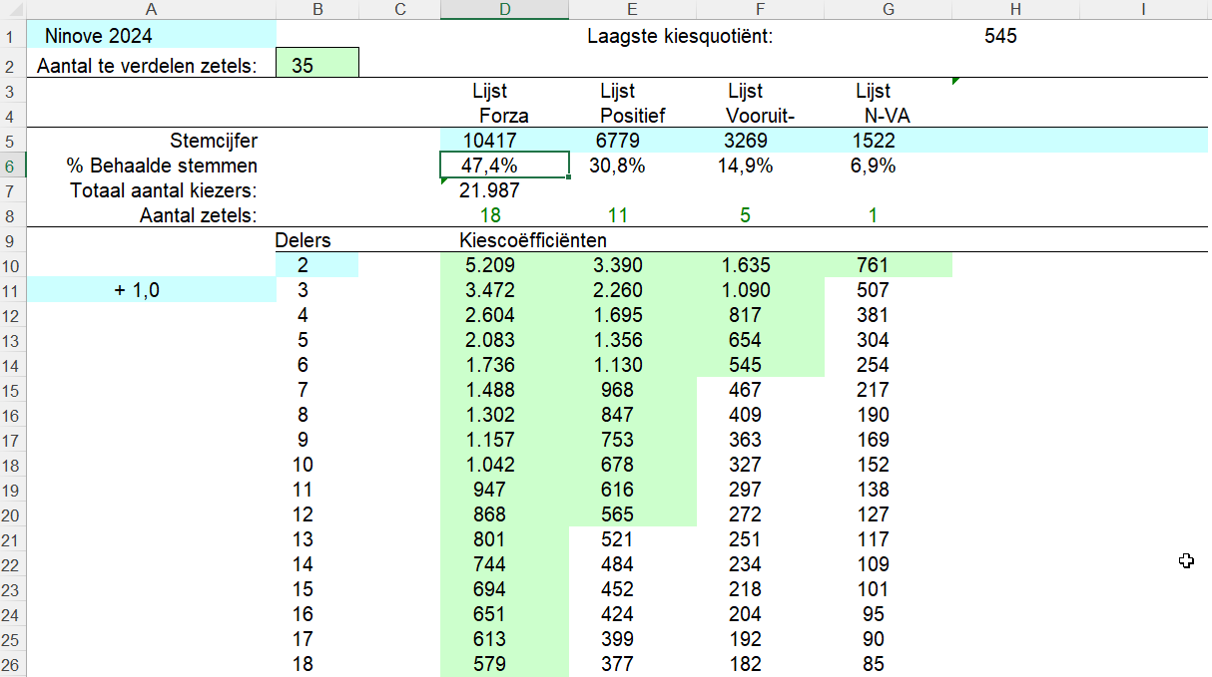
Task: Select the 5.209 coefficient cell
Action: pyautogui.click(x=490, y=266)
